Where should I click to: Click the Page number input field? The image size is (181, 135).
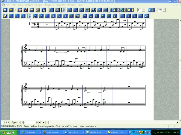click(x=30, y=122)
